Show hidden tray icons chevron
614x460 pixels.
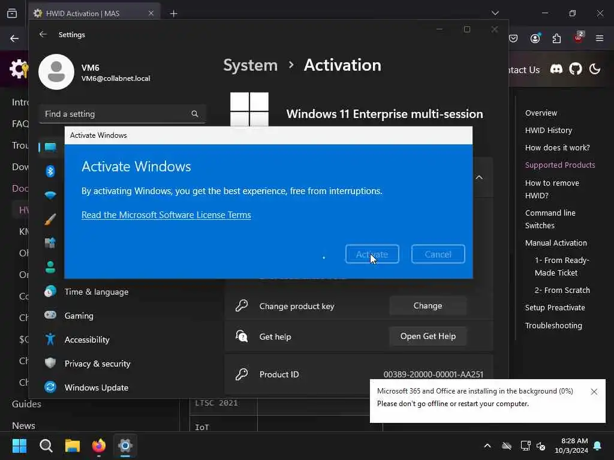pos(487,446)
